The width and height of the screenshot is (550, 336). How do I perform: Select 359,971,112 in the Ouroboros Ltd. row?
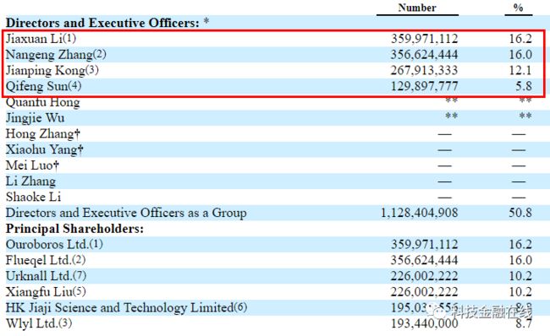(425, 244)
